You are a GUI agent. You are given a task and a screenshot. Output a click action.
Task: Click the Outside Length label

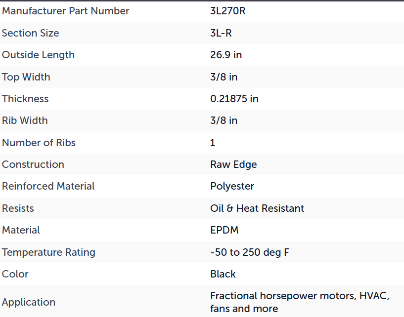coord(38,55)
